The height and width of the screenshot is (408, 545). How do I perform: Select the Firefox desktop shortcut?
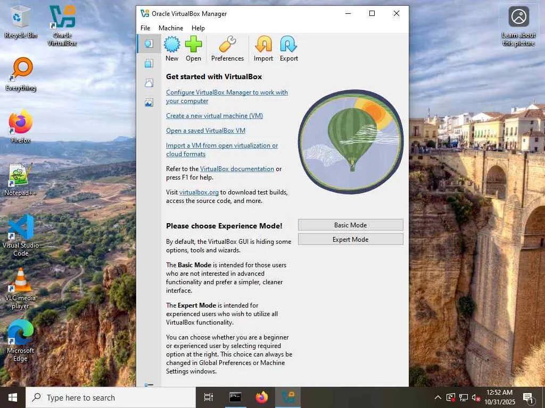(x=21, y=126)
